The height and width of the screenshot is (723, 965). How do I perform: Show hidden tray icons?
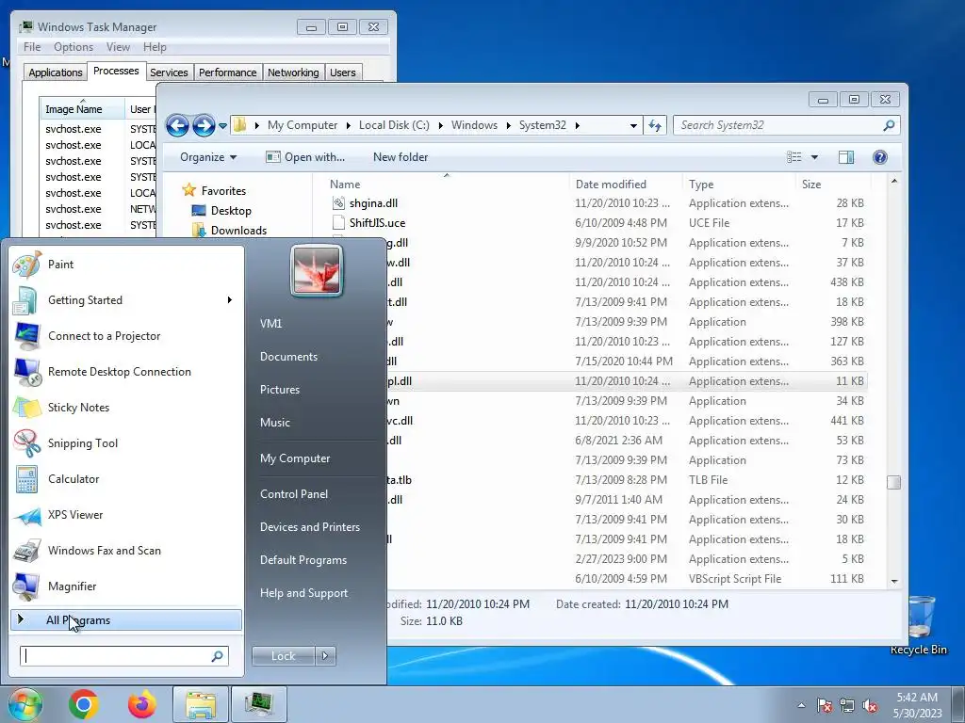(801, 706)
